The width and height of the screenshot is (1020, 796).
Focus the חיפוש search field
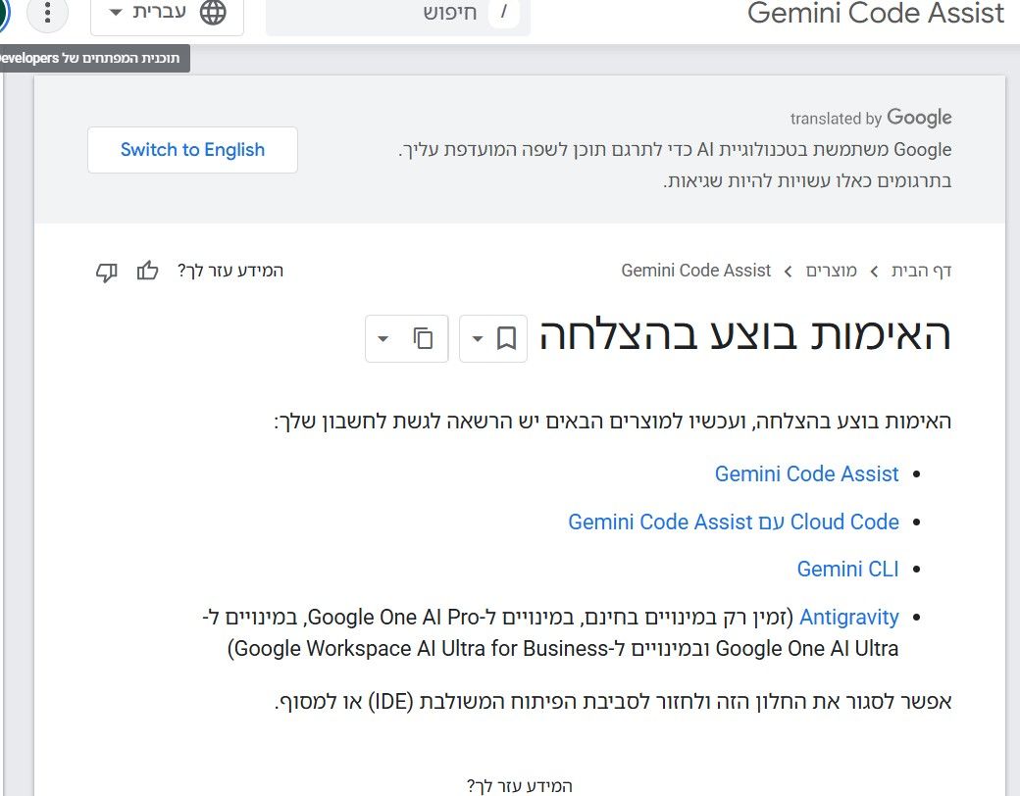click(x=398, y=15)
